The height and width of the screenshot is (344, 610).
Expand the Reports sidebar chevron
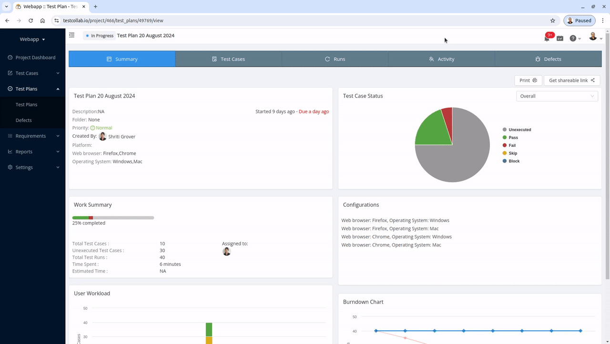[58, 152]
